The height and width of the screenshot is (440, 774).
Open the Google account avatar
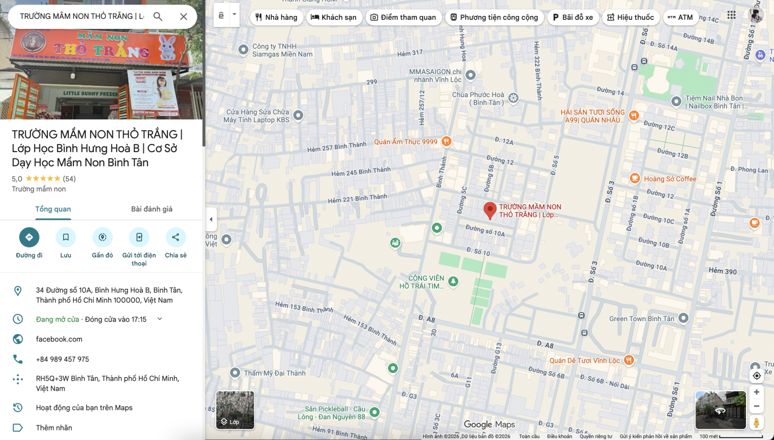(756, 15)
